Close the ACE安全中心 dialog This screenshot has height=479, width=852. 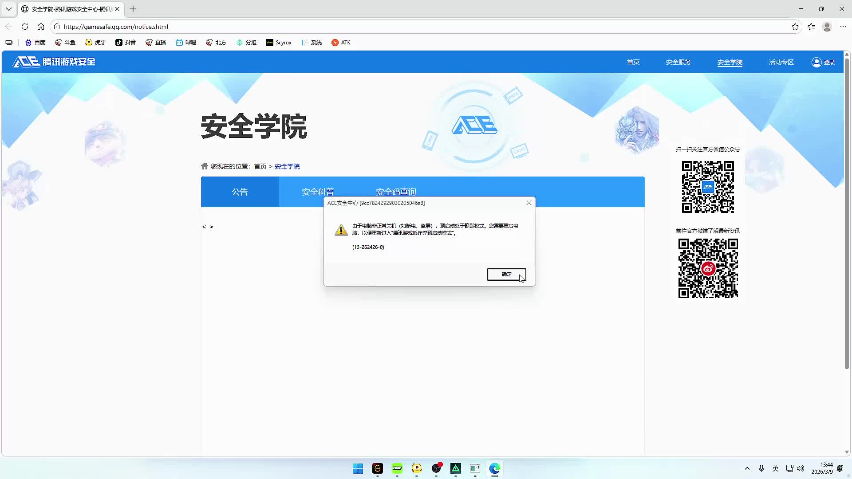[x=529, y=203]
